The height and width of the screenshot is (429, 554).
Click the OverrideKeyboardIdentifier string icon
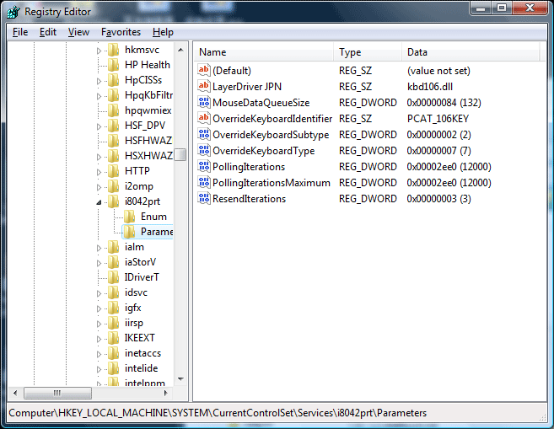(203, 119)
